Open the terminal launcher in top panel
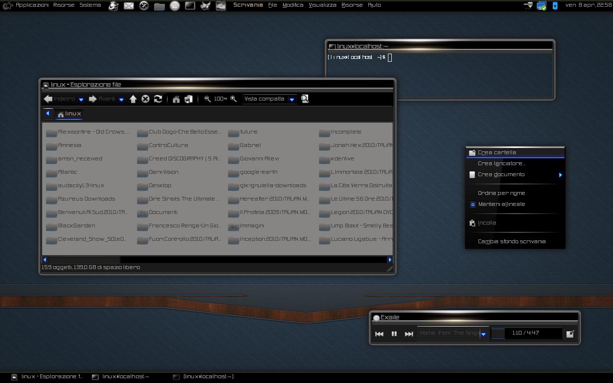The width and height of the screenshot is (613, 383). (190, 6)
